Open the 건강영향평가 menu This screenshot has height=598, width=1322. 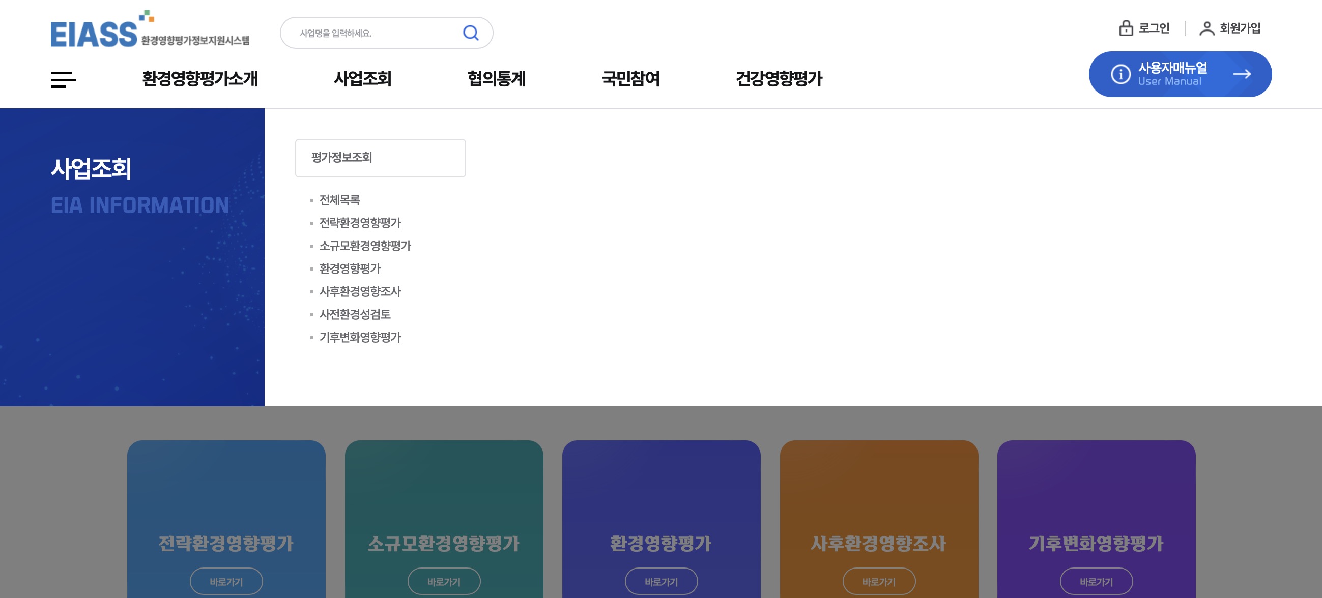pyautogui.click(x=779, y=79)
